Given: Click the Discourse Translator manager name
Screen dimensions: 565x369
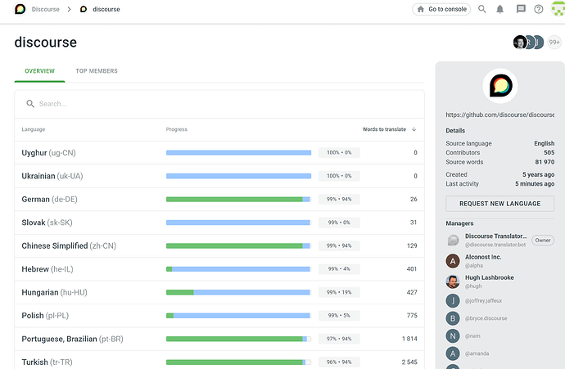Looking at the screenshot, I should click(x=496, y=236).
